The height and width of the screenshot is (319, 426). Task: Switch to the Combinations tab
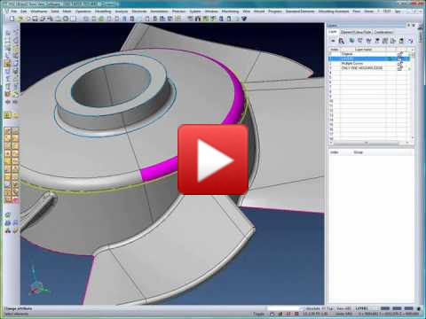(383, 32)
